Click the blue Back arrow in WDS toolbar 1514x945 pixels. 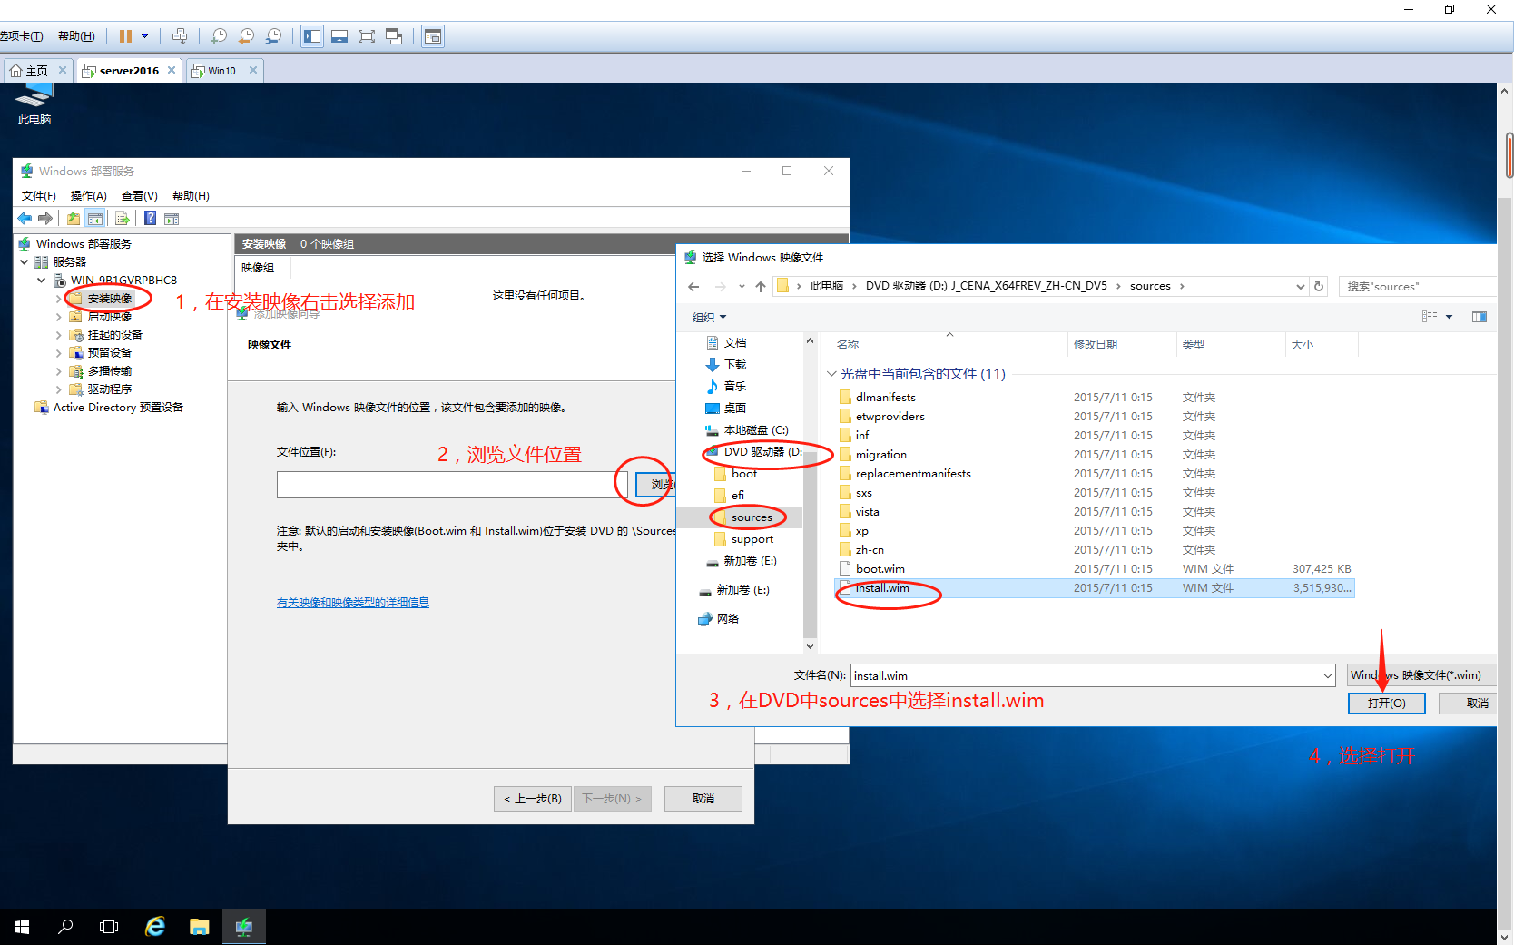(25, 218)
